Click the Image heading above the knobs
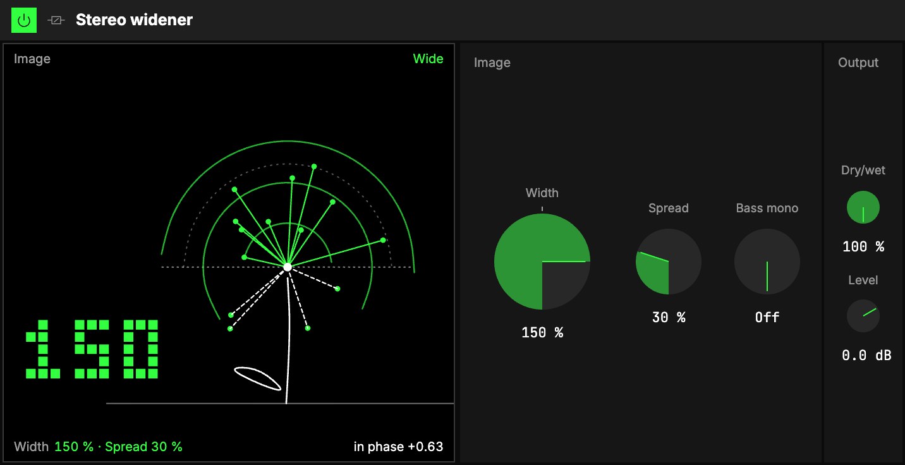The height and width of the screenshot is (465, 905). [492, 63]
